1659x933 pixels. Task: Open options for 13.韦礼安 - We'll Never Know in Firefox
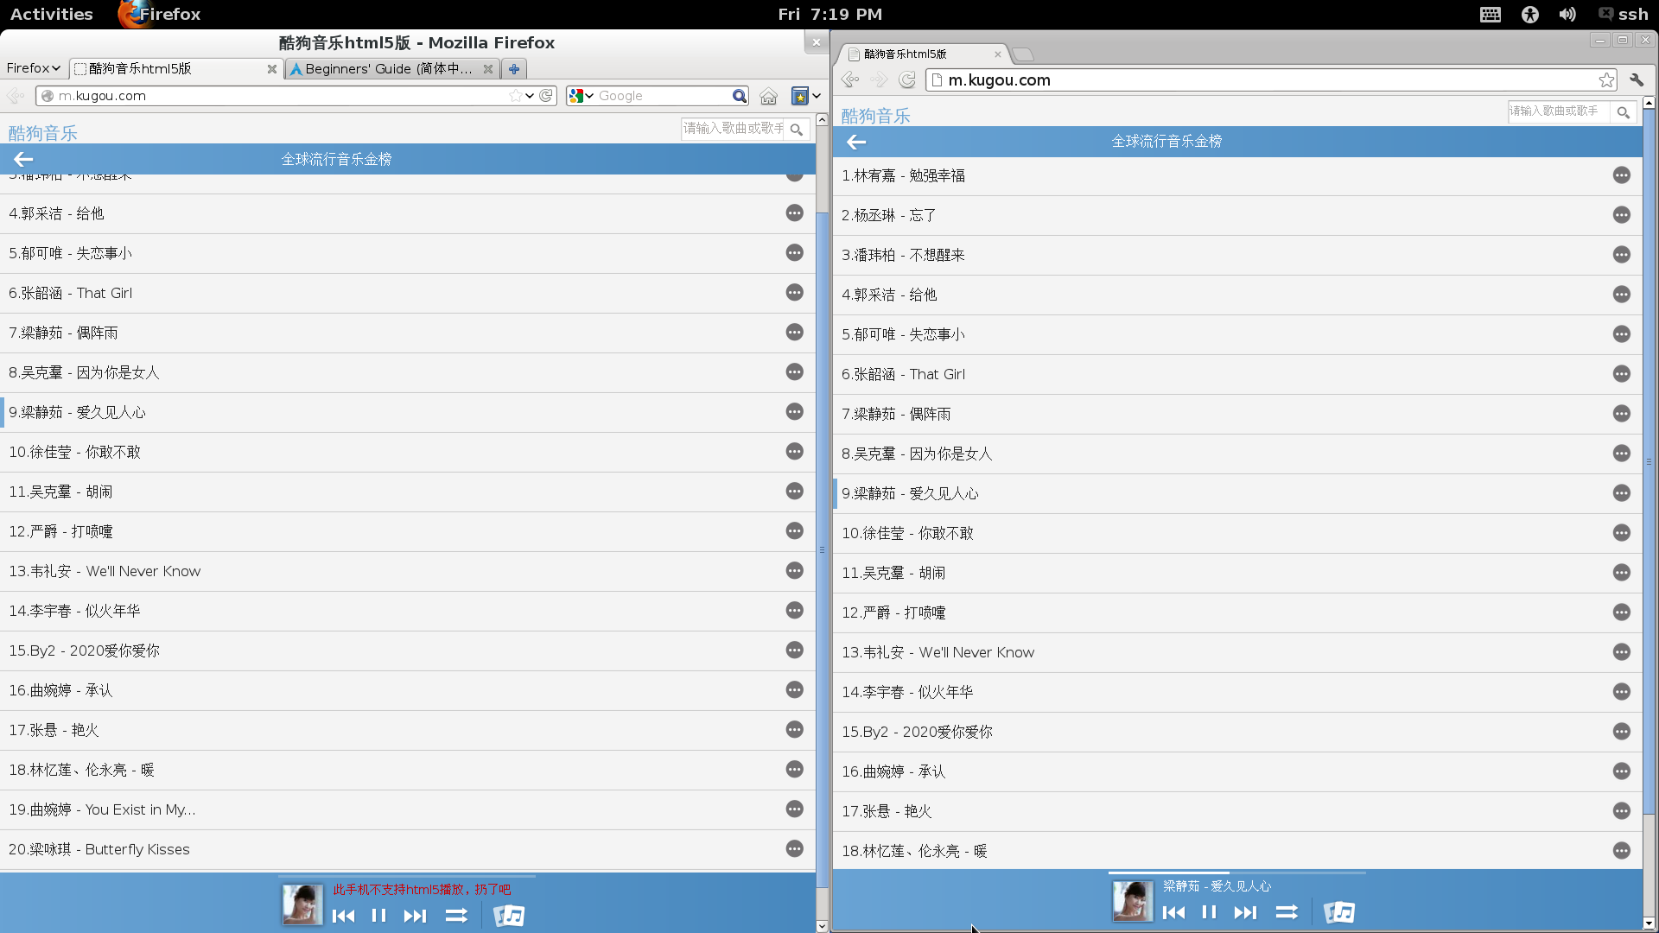[x=795, y=571]
